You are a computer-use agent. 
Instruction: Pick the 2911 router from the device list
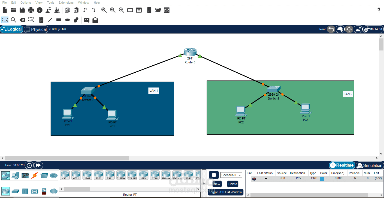tap(110, 175)
